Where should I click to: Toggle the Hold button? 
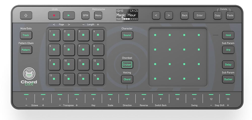point(228,35)
